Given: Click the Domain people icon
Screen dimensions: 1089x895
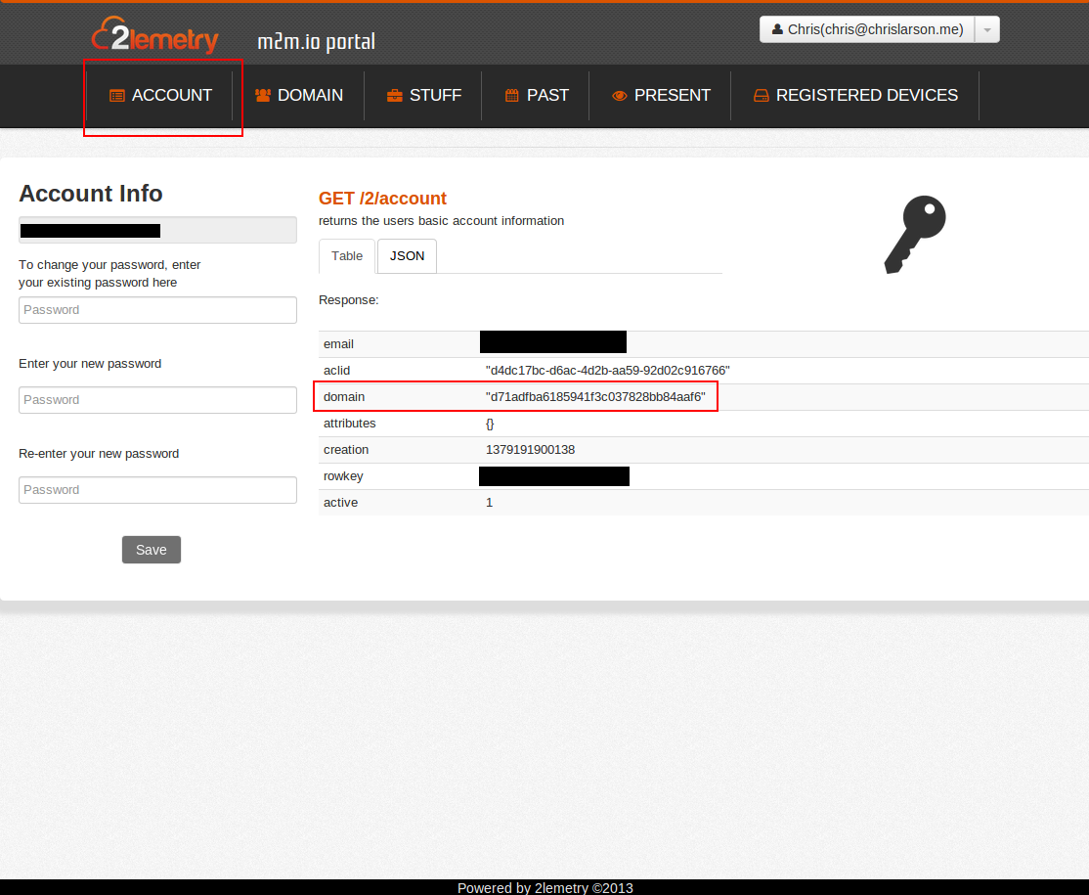Looking at the screenshot, I should point(263,96).
